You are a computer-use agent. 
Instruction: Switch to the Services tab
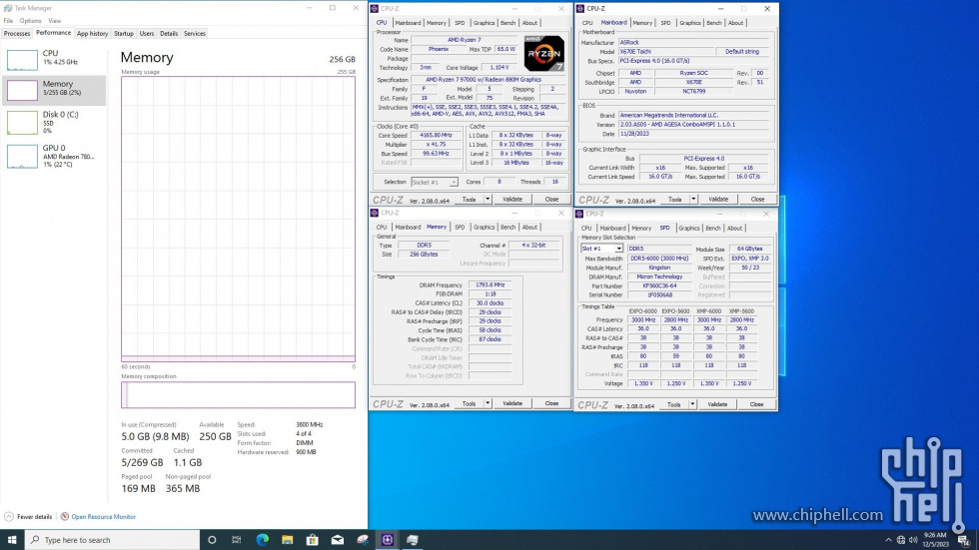[x=194, y=34]
